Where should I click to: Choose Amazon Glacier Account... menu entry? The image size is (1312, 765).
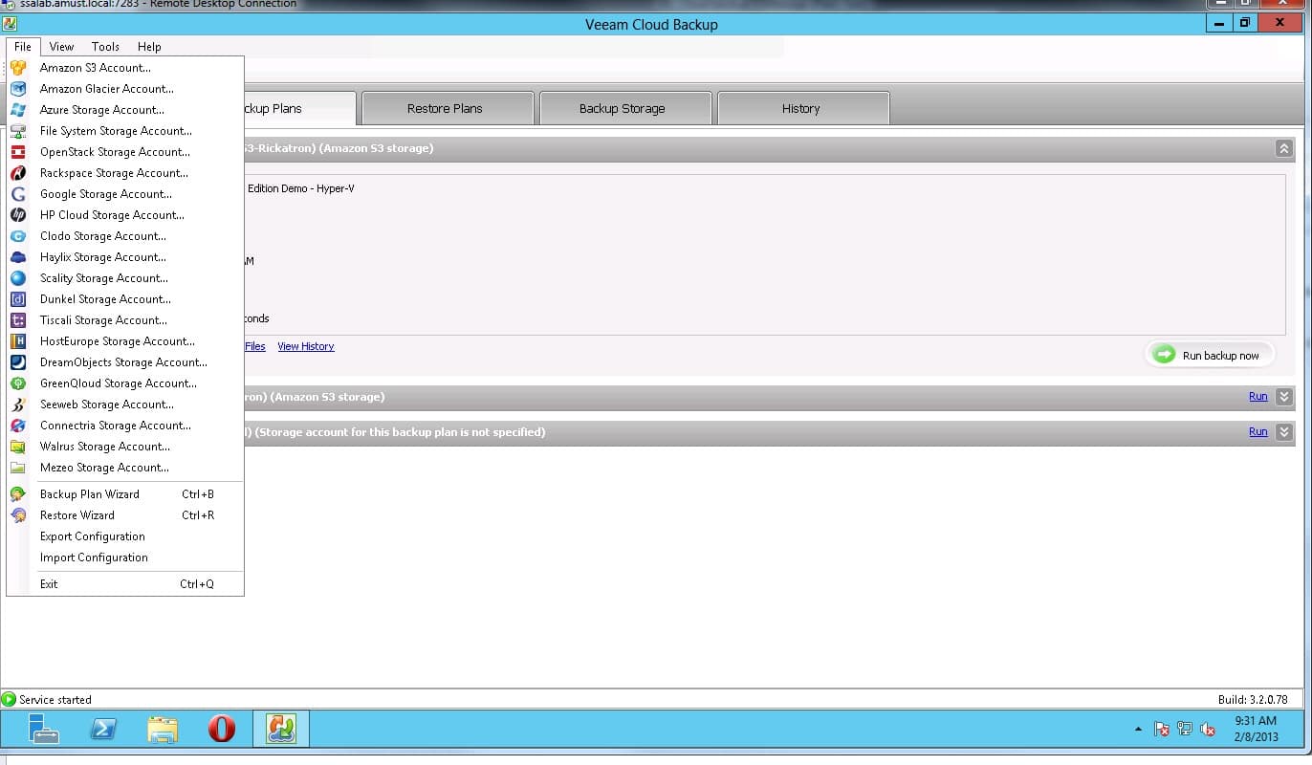(125, 89)
